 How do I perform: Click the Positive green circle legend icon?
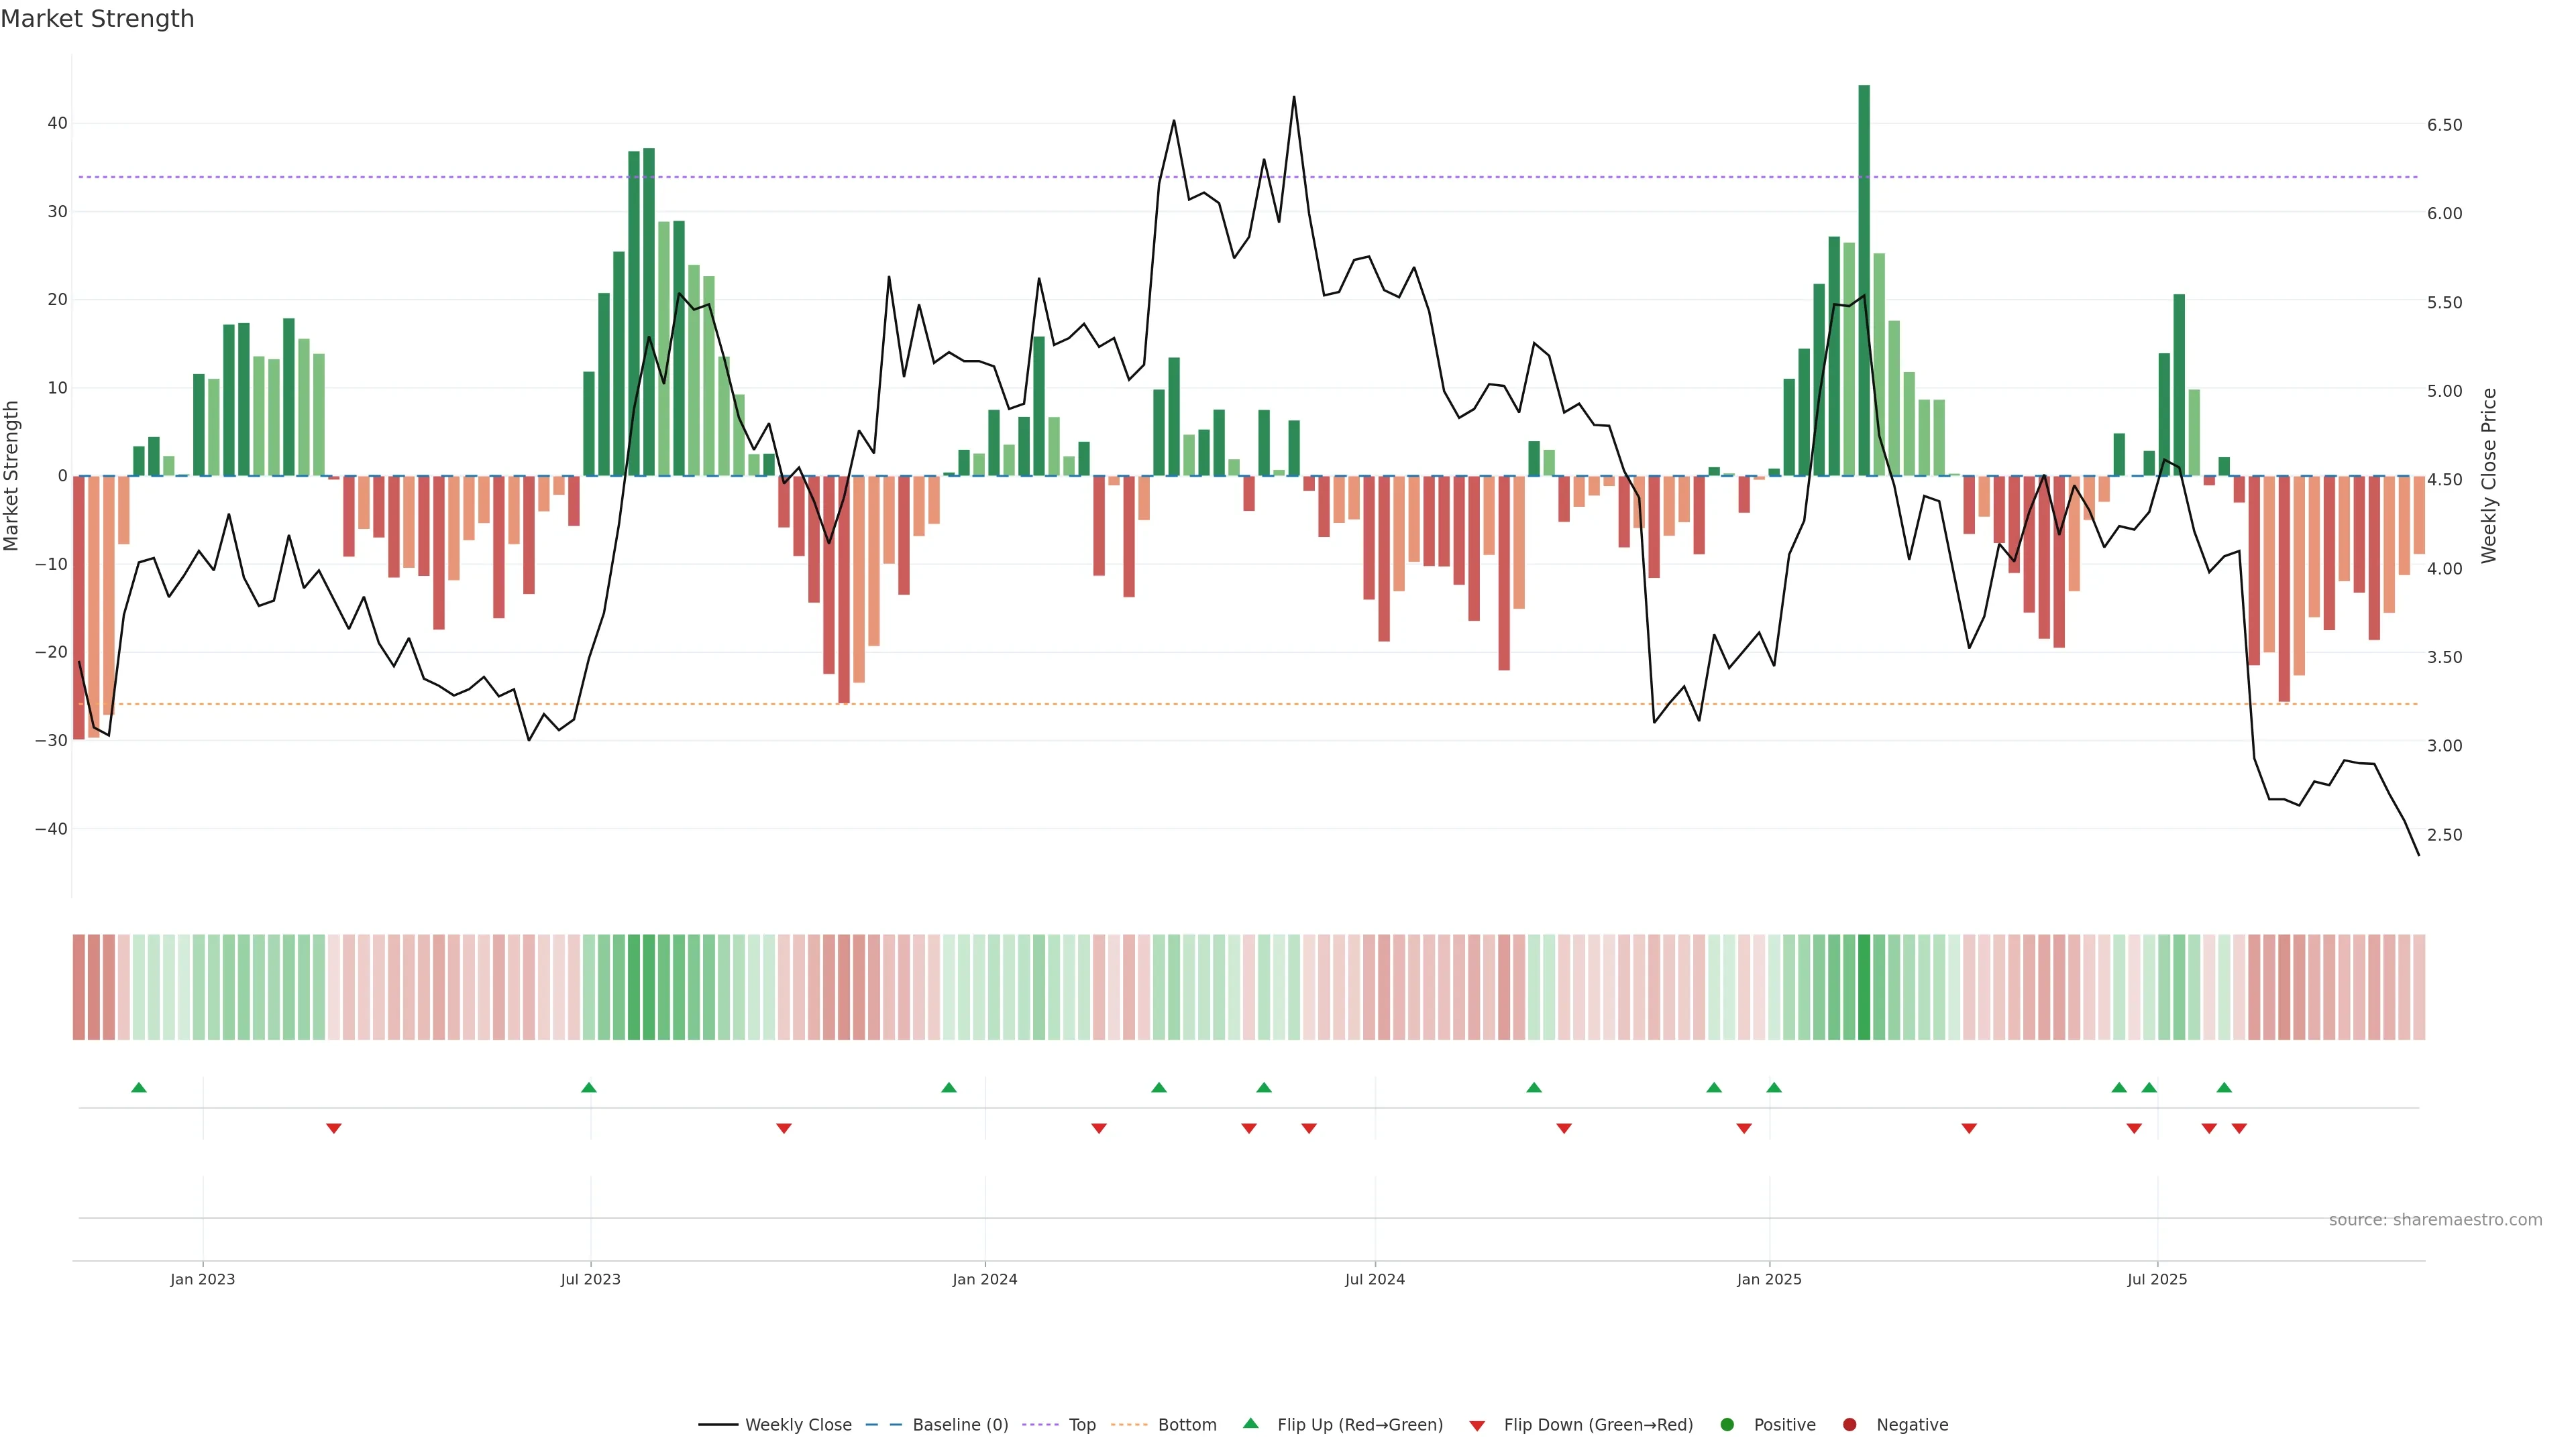pyautogui.click(x=1727, y=1425)
